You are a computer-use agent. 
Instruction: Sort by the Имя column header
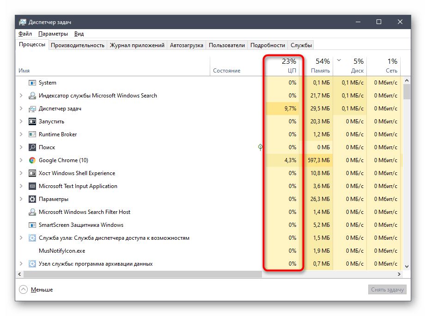point(113,66)
